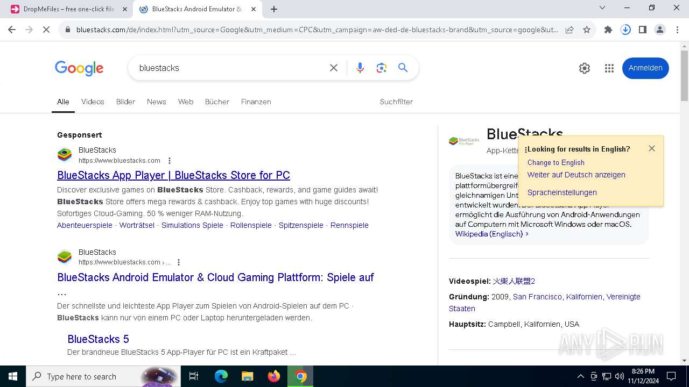Open Google quick settings gear
Viewport: 689px width, 387px height.
click(x=585, y=68)
